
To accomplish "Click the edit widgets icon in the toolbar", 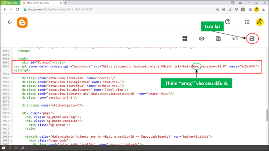I will coord(185,39).
